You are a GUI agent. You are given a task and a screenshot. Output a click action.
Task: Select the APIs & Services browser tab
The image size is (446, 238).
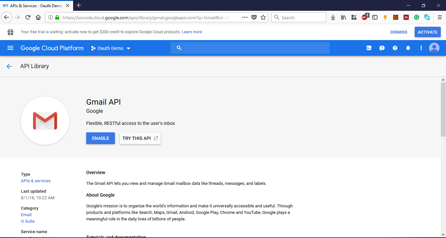pos(36,6)
